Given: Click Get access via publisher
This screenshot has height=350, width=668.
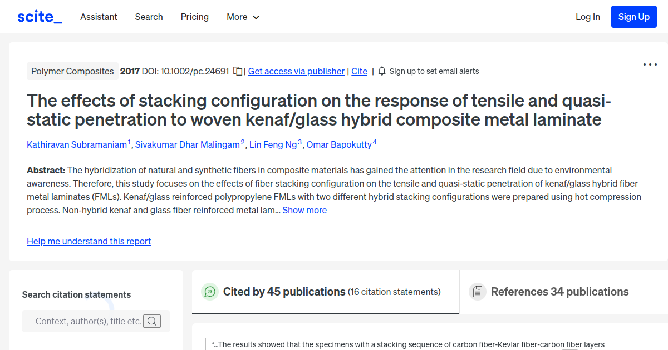Looking at the screenshot, I should pos(296,71).
